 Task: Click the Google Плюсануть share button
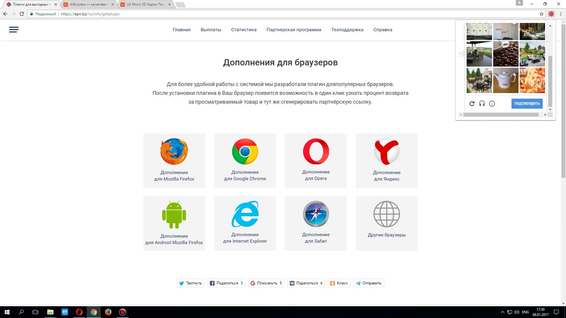pos(266,283)
